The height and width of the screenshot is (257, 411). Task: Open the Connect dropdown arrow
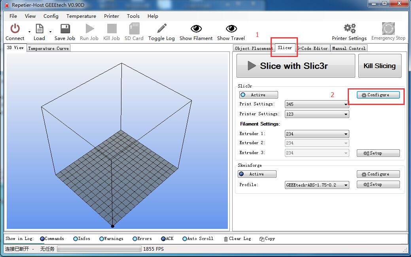click(x=29, y=32)
